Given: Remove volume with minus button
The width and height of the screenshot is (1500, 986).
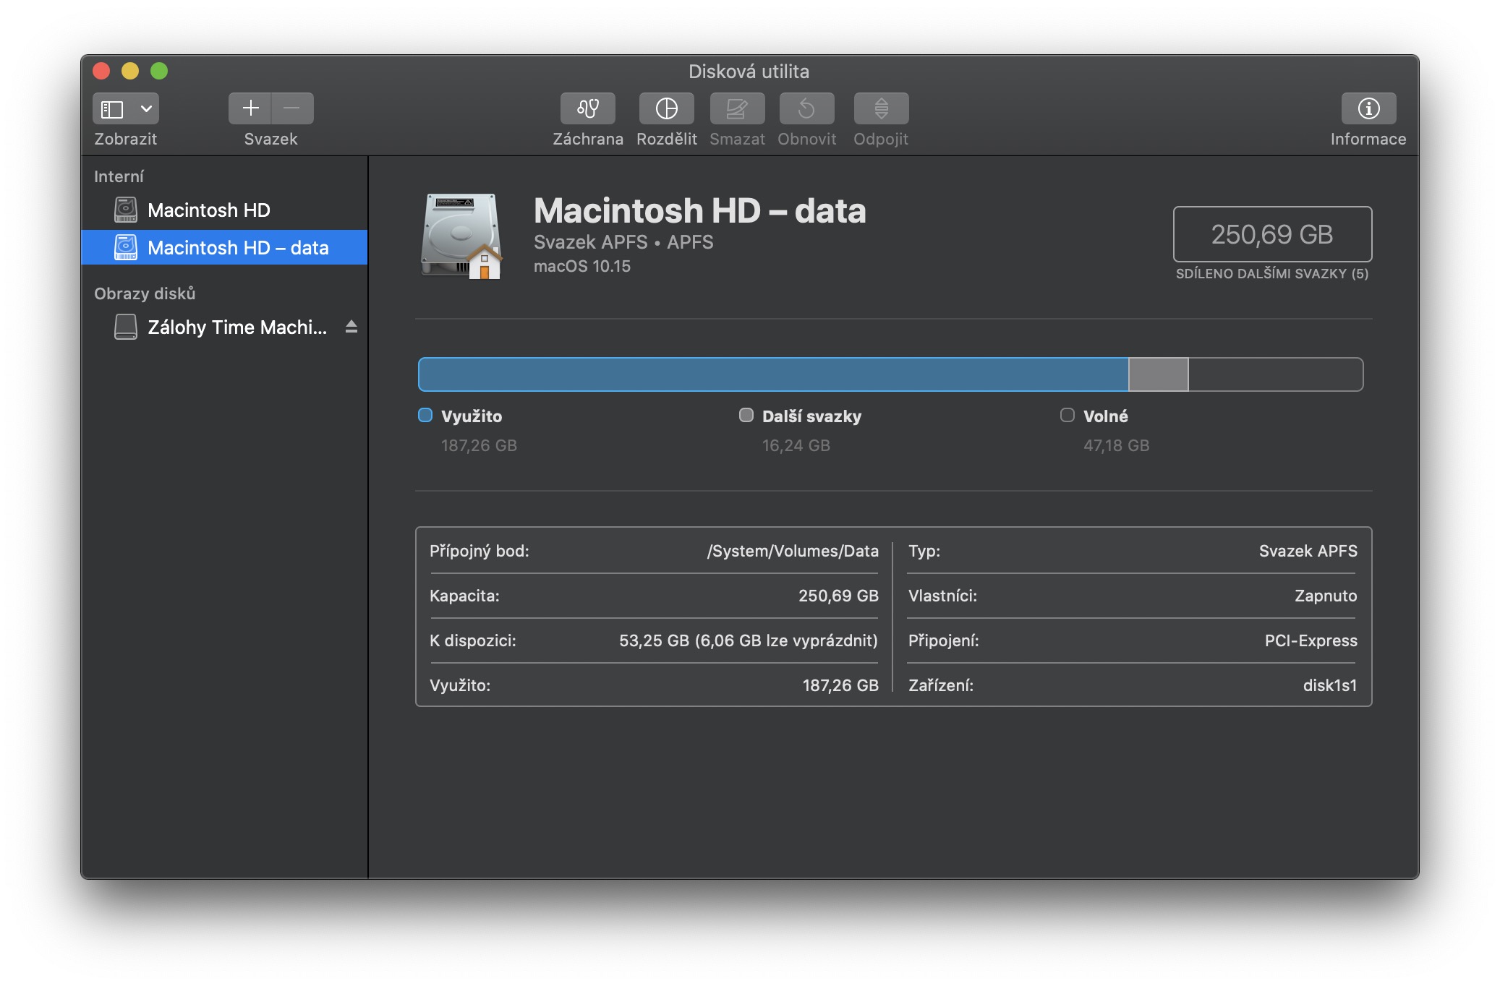Looking at the screenshot, I should pos(292,108).
